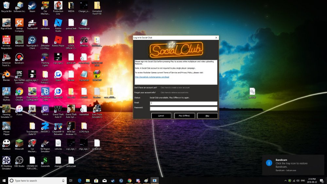Open the taskbar clock showing 2:14 PM
Image resolution: width=327 pixels, height=184 pixels.
tap(312, 180)
